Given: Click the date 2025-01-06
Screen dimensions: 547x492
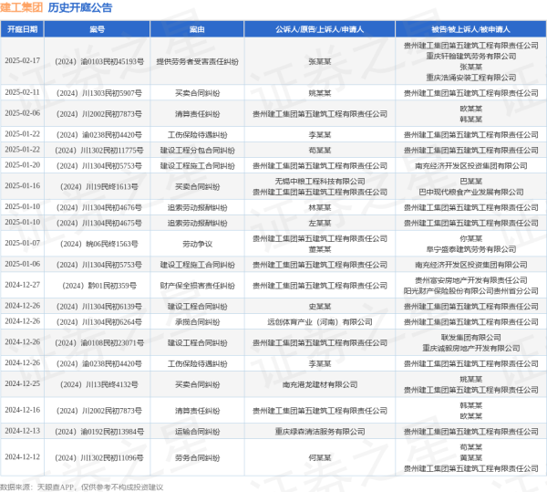Looking at the screenshot, I should pyautogui.click(x=22, y=264).
